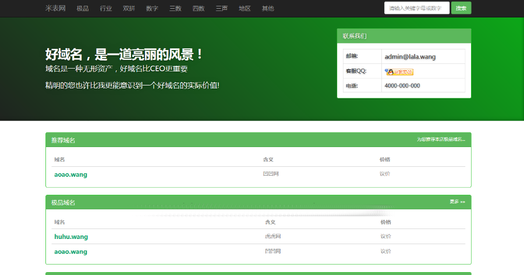
Task: Open the huhu.wang domain link
Action: click(x=71, y=237)
